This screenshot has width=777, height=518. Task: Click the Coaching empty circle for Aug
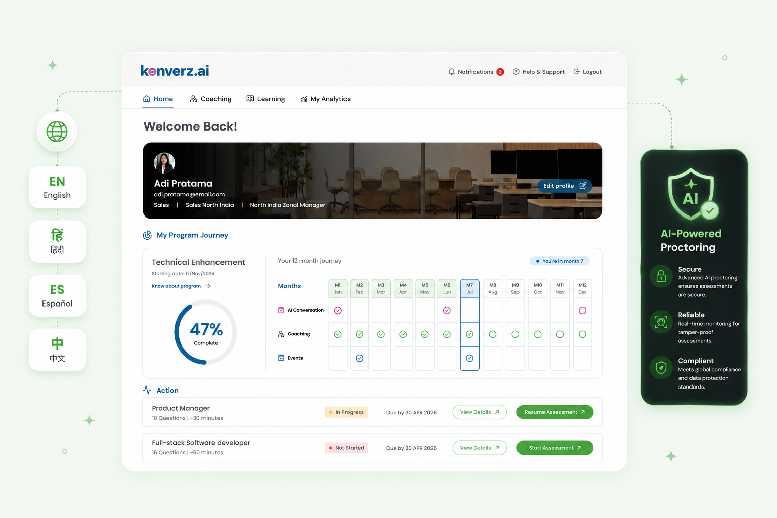pyautogui.click(x=493, y=334)
